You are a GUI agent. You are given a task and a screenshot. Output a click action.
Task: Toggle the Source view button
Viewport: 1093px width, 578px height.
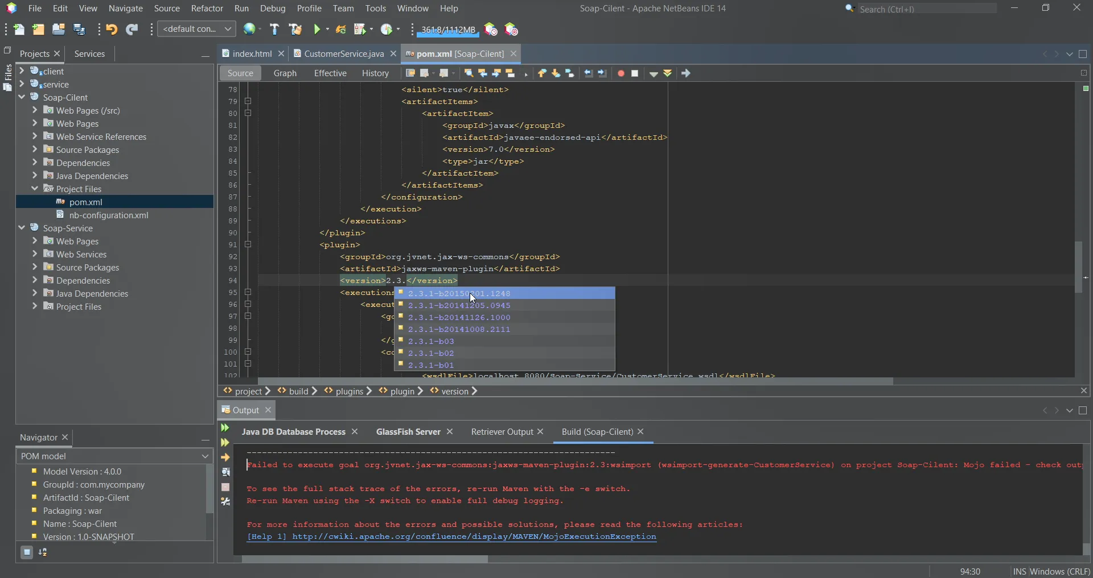pyautogui.click(x=240, y=73)
